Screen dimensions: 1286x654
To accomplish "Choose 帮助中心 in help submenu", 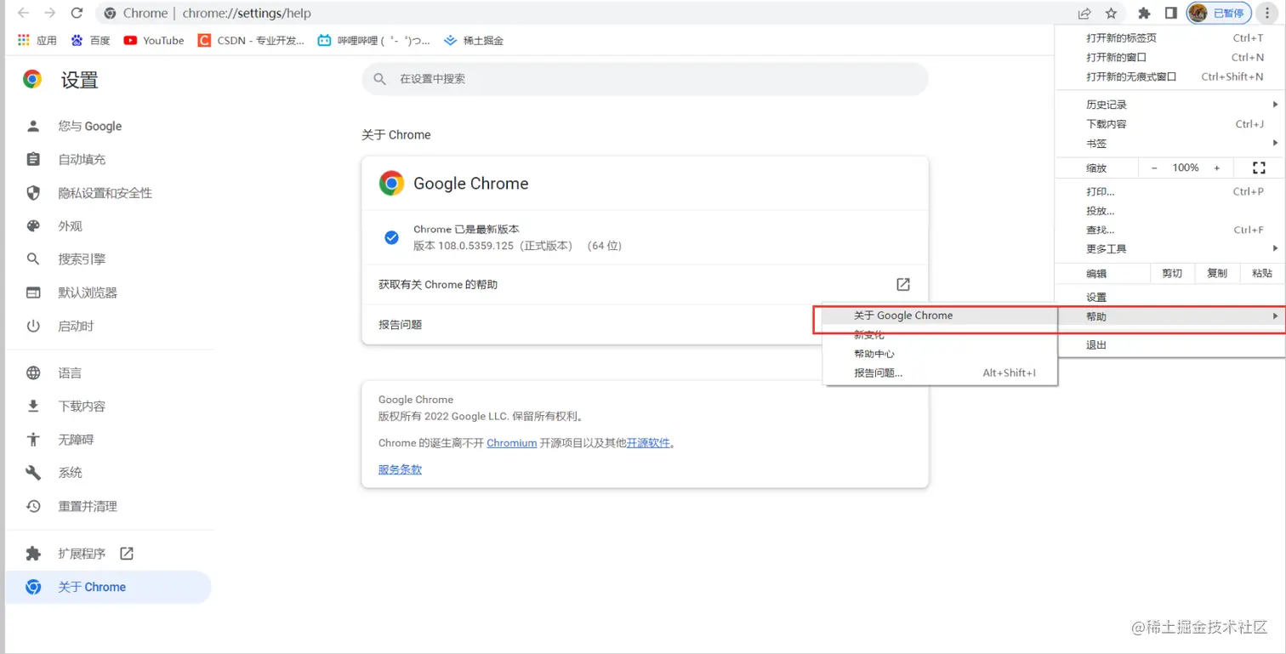I will coord(940,354).
